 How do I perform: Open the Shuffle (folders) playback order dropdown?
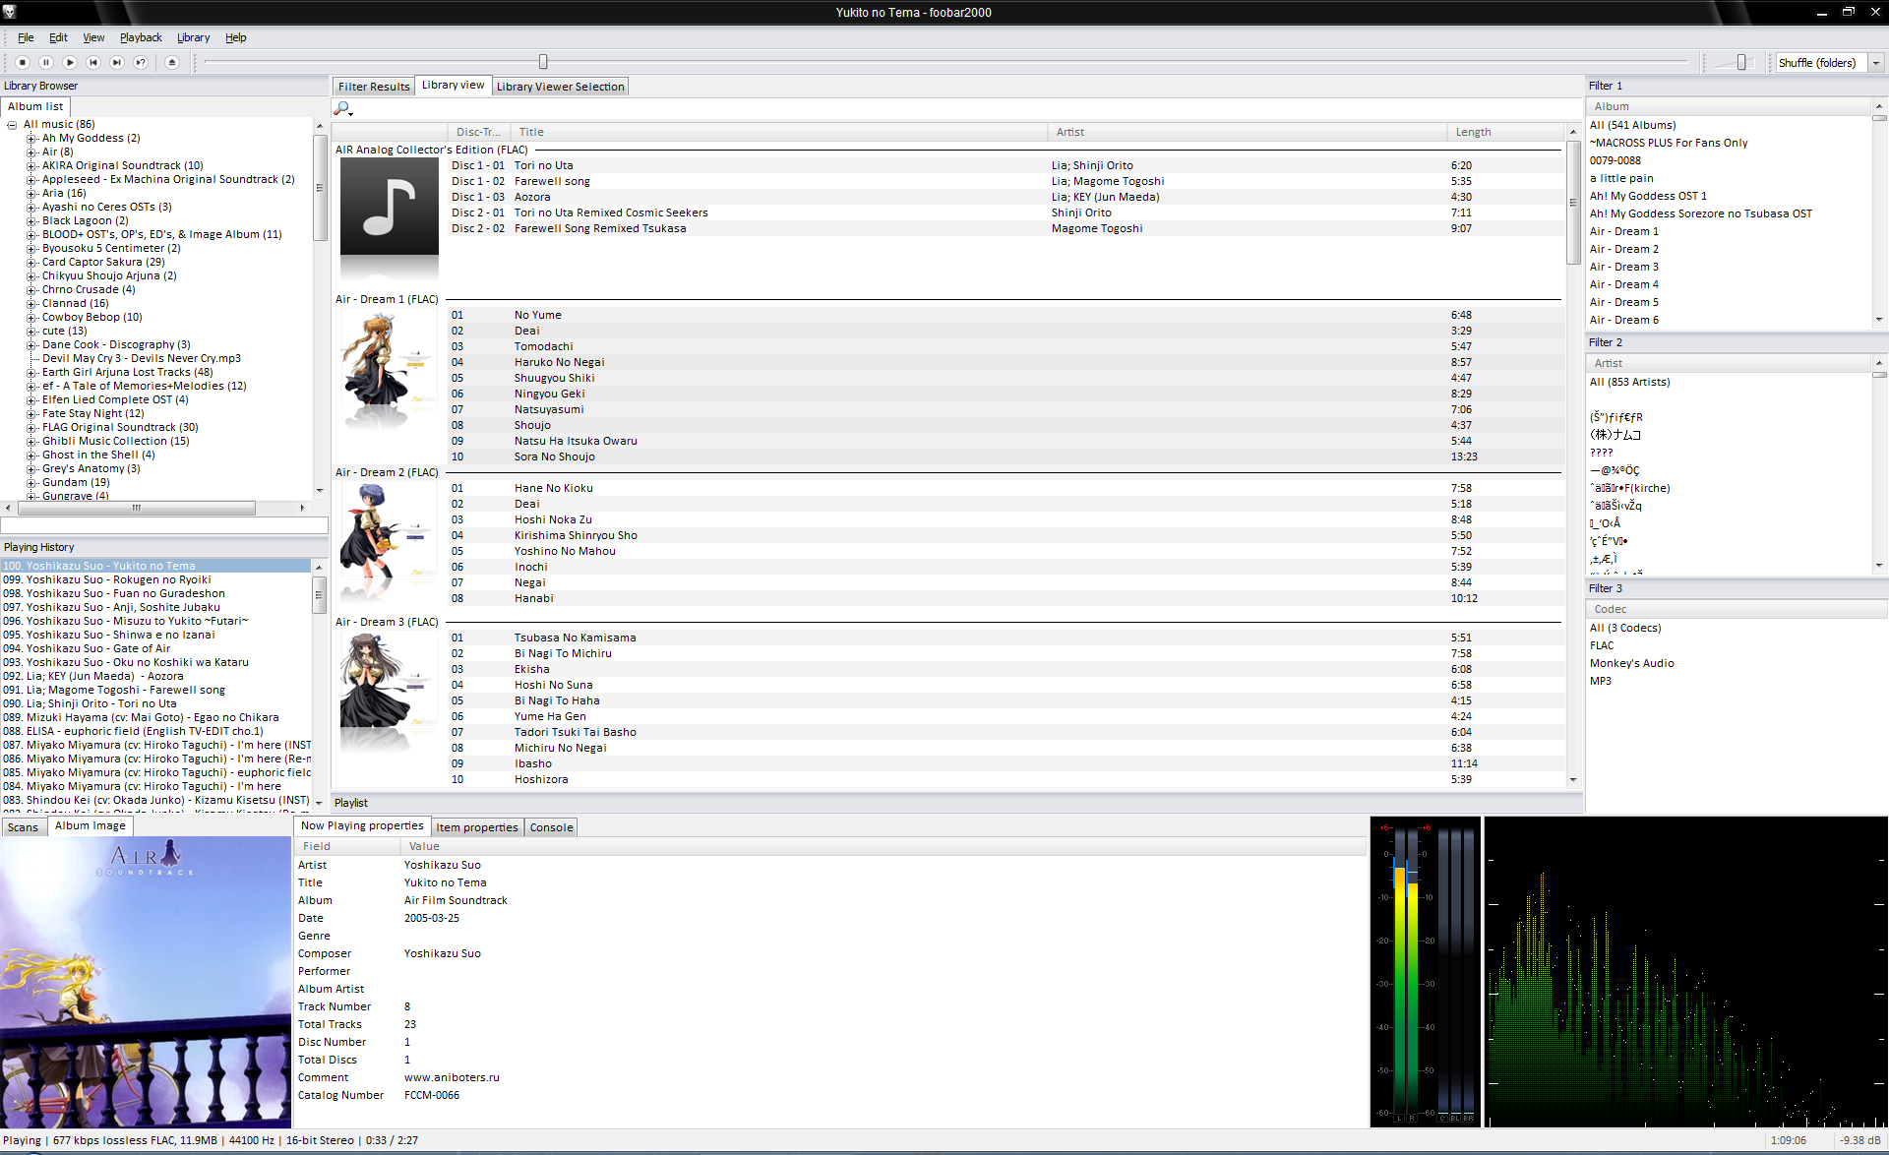[x=1875, y=63]
